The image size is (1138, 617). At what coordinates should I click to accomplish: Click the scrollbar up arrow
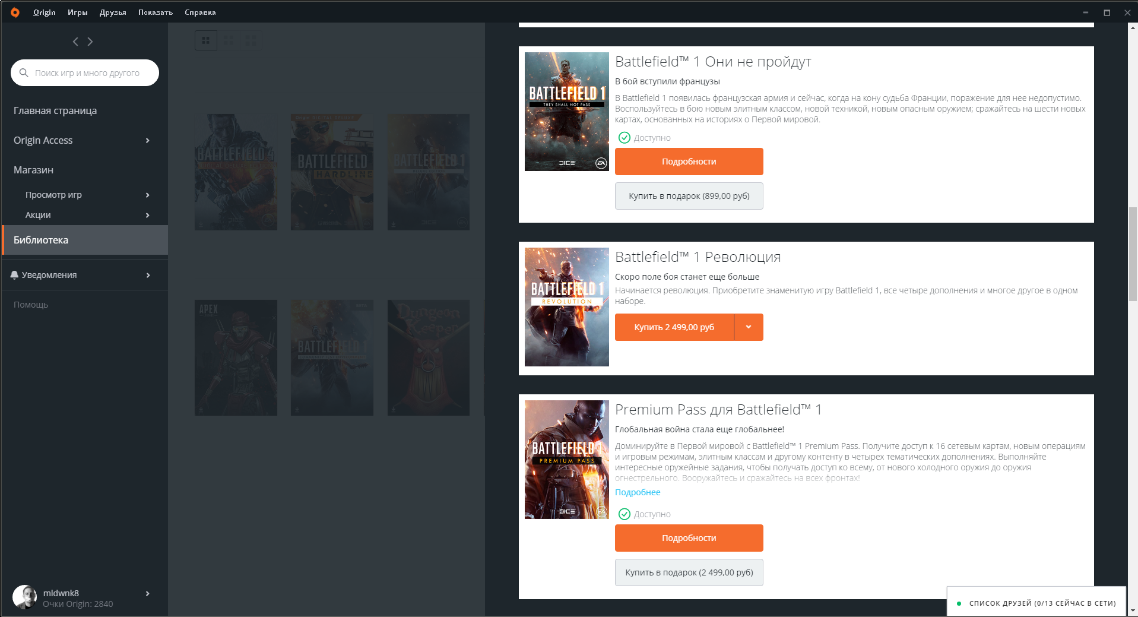point(1133,28)
